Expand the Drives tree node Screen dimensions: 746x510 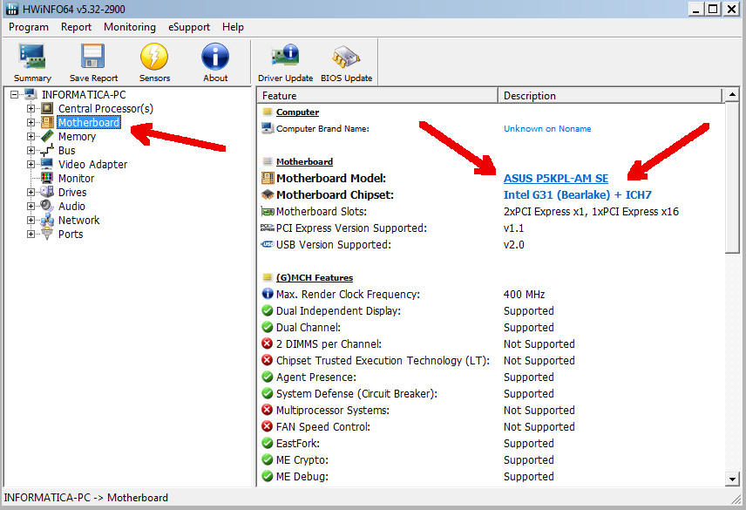pyautogui.click(x=31, y=192)
